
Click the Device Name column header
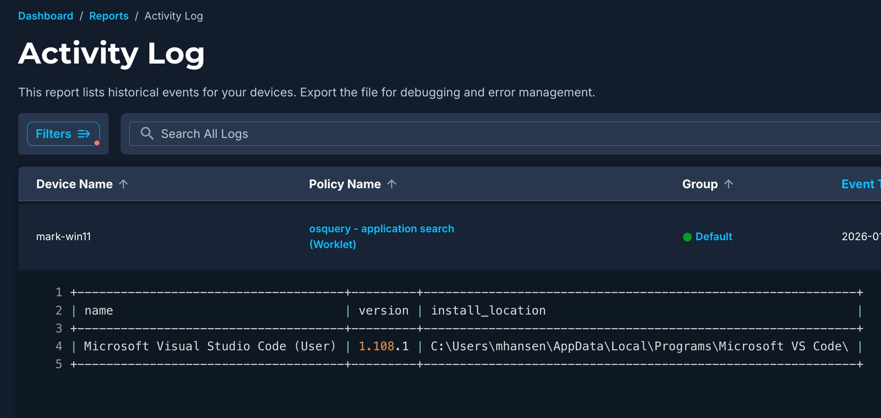coord(74,184)
